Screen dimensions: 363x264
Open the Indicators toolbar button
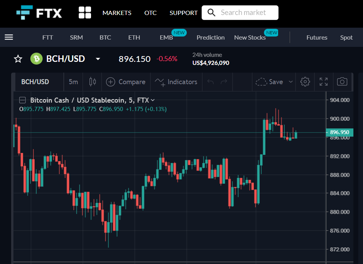[x=176, y=82]
